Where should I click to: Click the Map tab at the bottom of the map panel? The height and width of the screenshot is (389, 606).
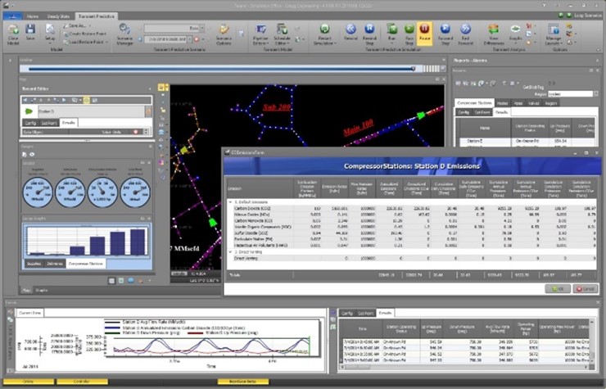coord(26,290)
